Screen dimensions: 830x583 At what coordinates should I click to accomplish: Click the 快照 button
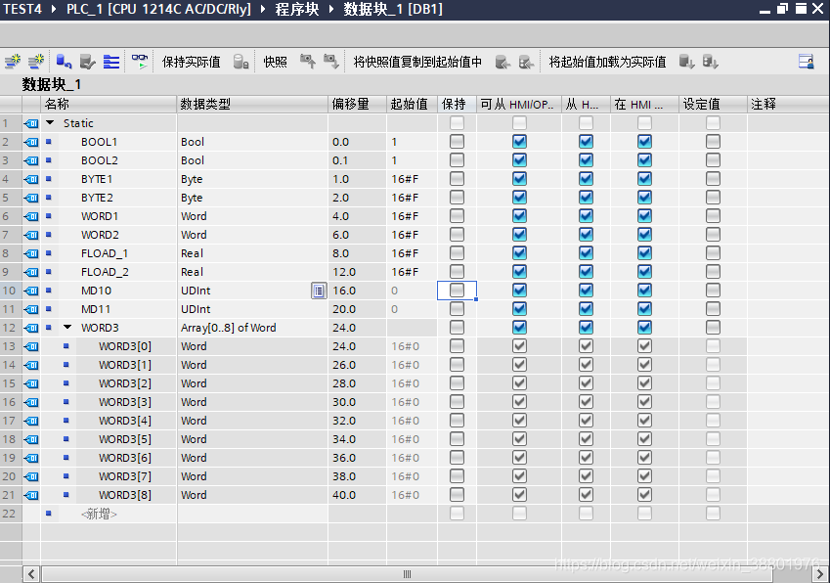tap(276, 62)
